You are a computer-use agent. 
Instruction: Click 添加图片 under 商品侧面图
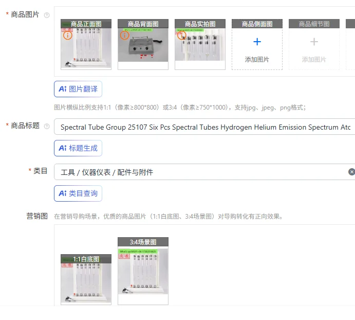257,59
